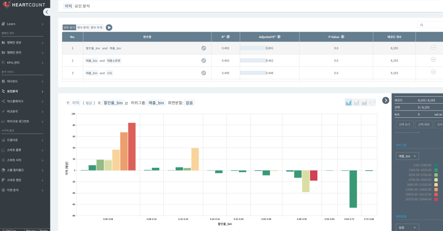Viewport: 443px width, 231px height.
Task: Click the tallest red bar in 0.00~0.08 group
Action: [x=132, y=147]
